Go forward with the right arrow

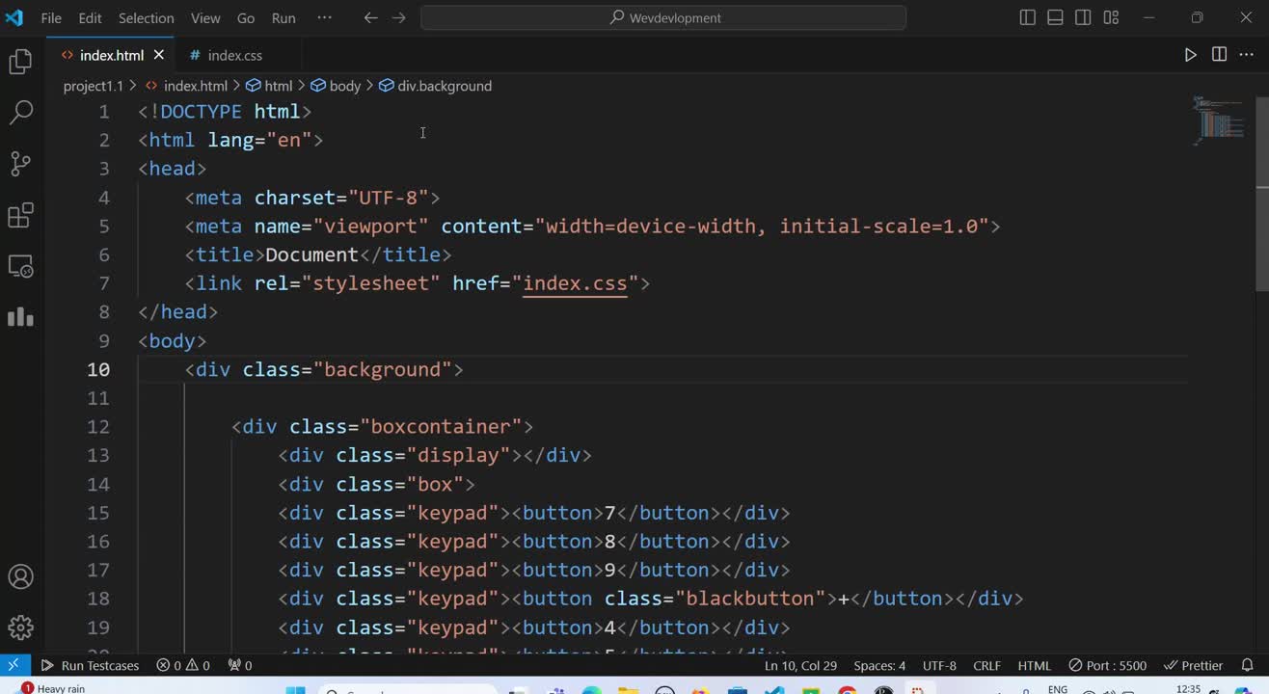click(x=398, y=17)
